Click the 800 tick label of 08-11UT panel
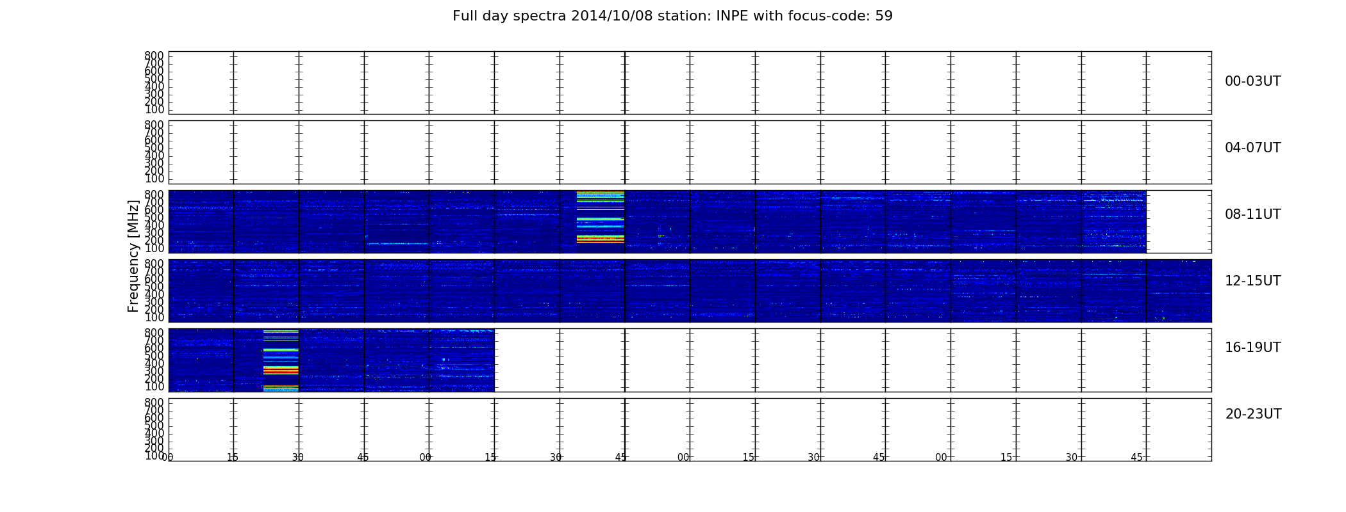The width and height of the screenshot is (1346, 512). click(154, 195)
